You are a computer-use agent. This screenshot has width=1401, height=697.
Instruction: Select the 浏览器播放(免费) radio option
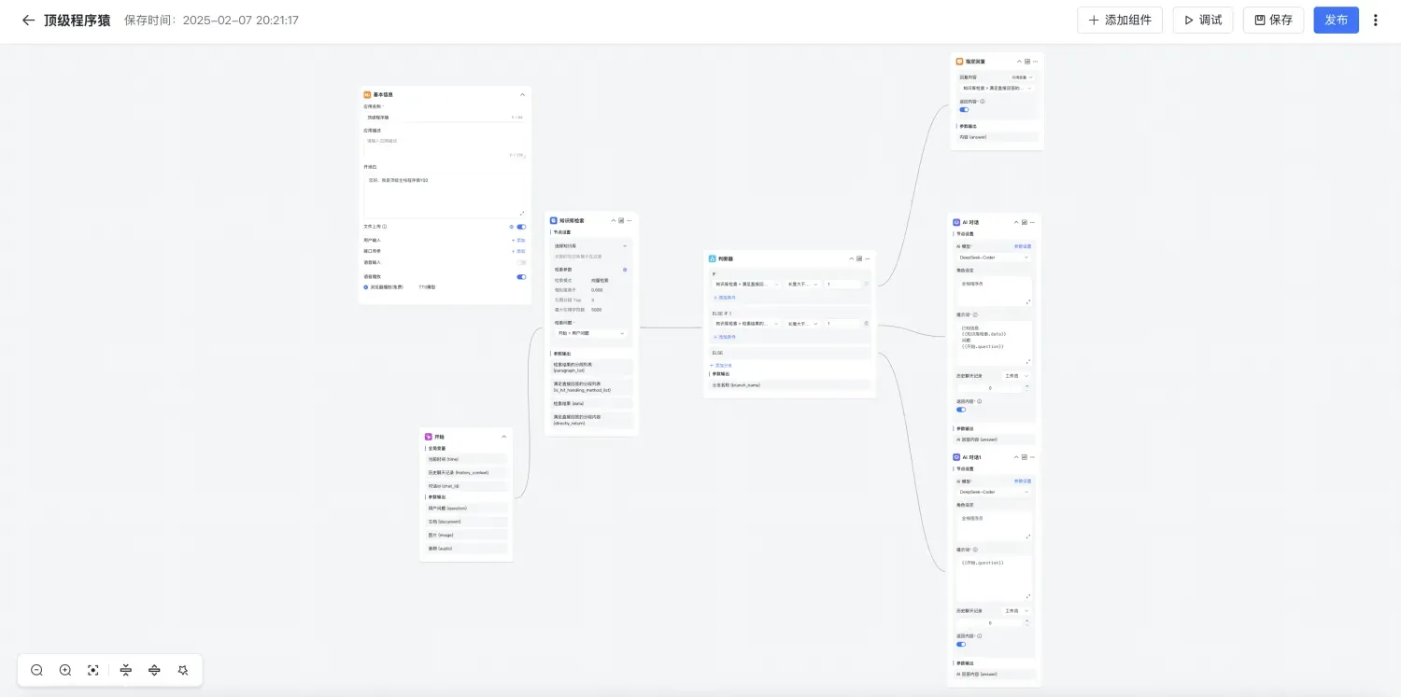[366, 287]
